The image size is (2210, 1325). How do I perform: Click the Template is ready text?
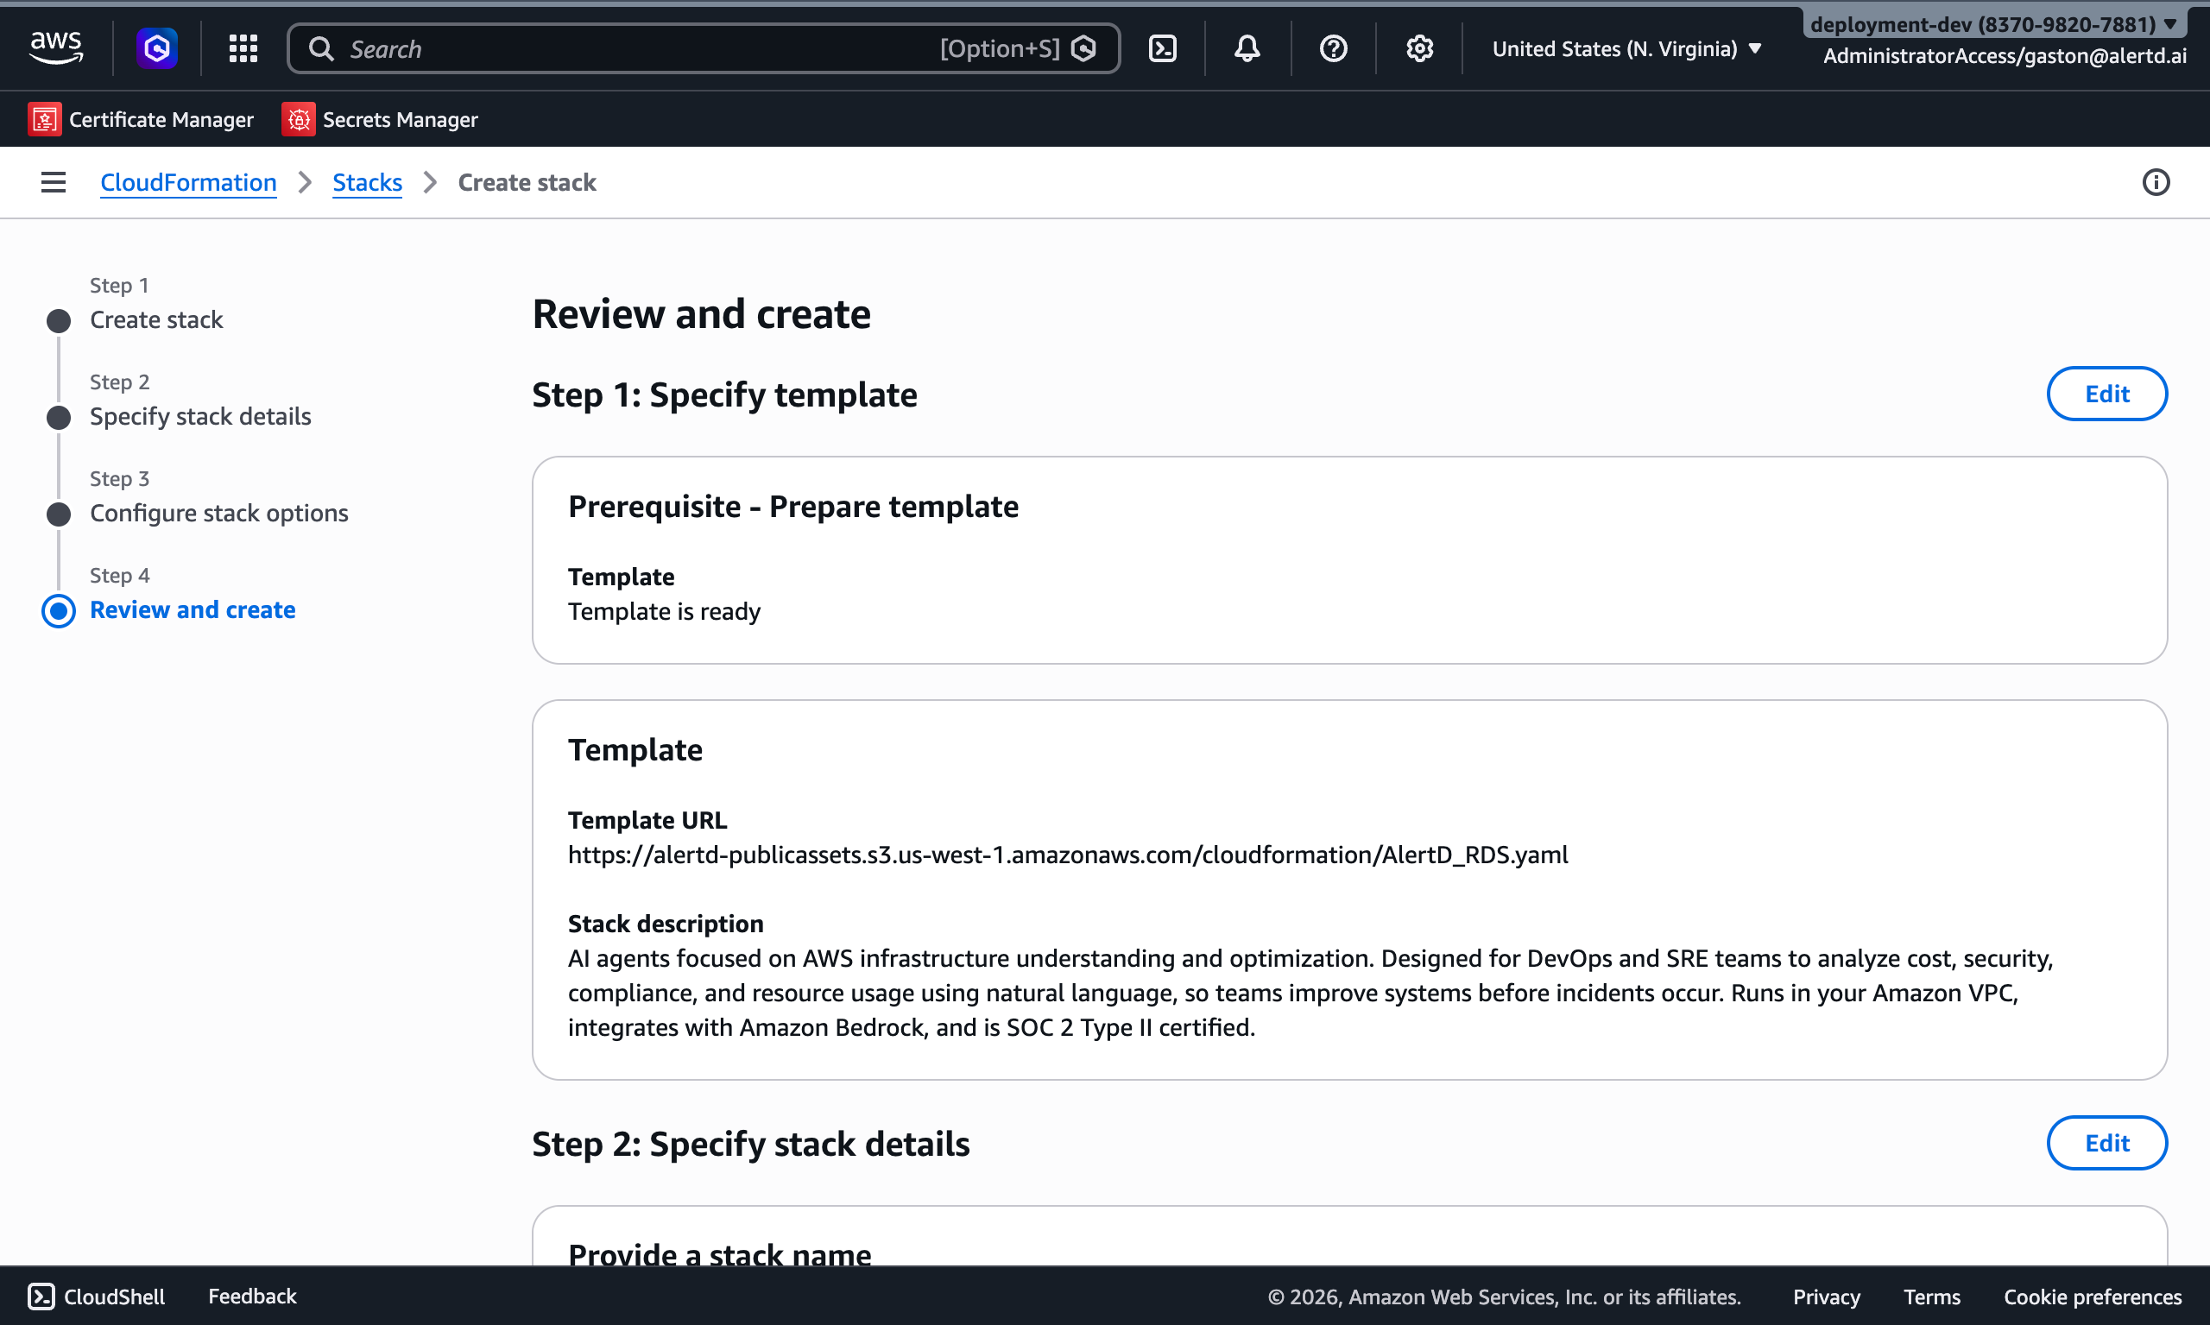click(665, 612)
